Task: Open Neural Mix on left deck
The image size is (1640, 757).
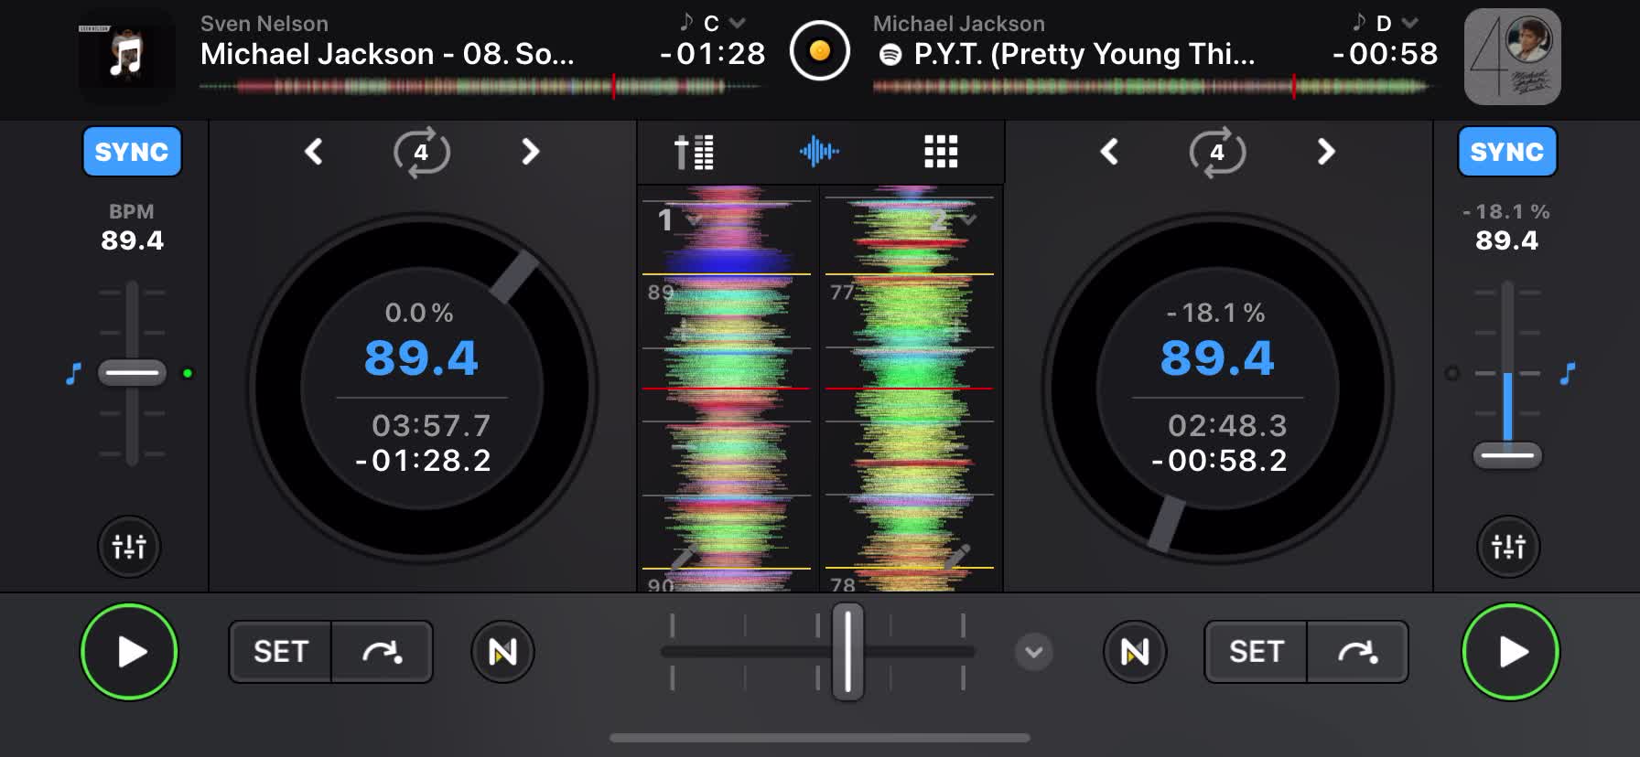Action: 502,652
